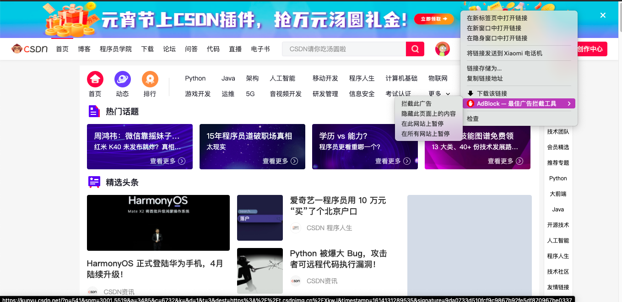This screenshot has width=622, height=302.
Task: Click the 热门话题 section icon
Action: [x=94, y=111]
